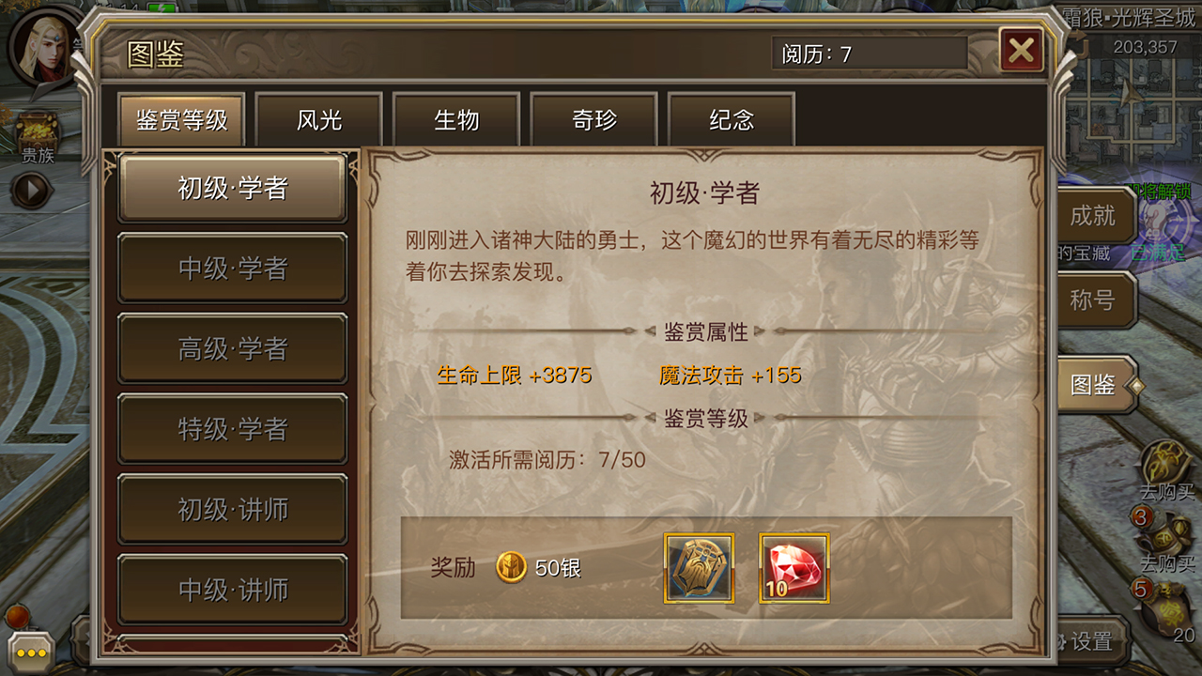Select 高级·学者 in the level list

coord(233,349)
